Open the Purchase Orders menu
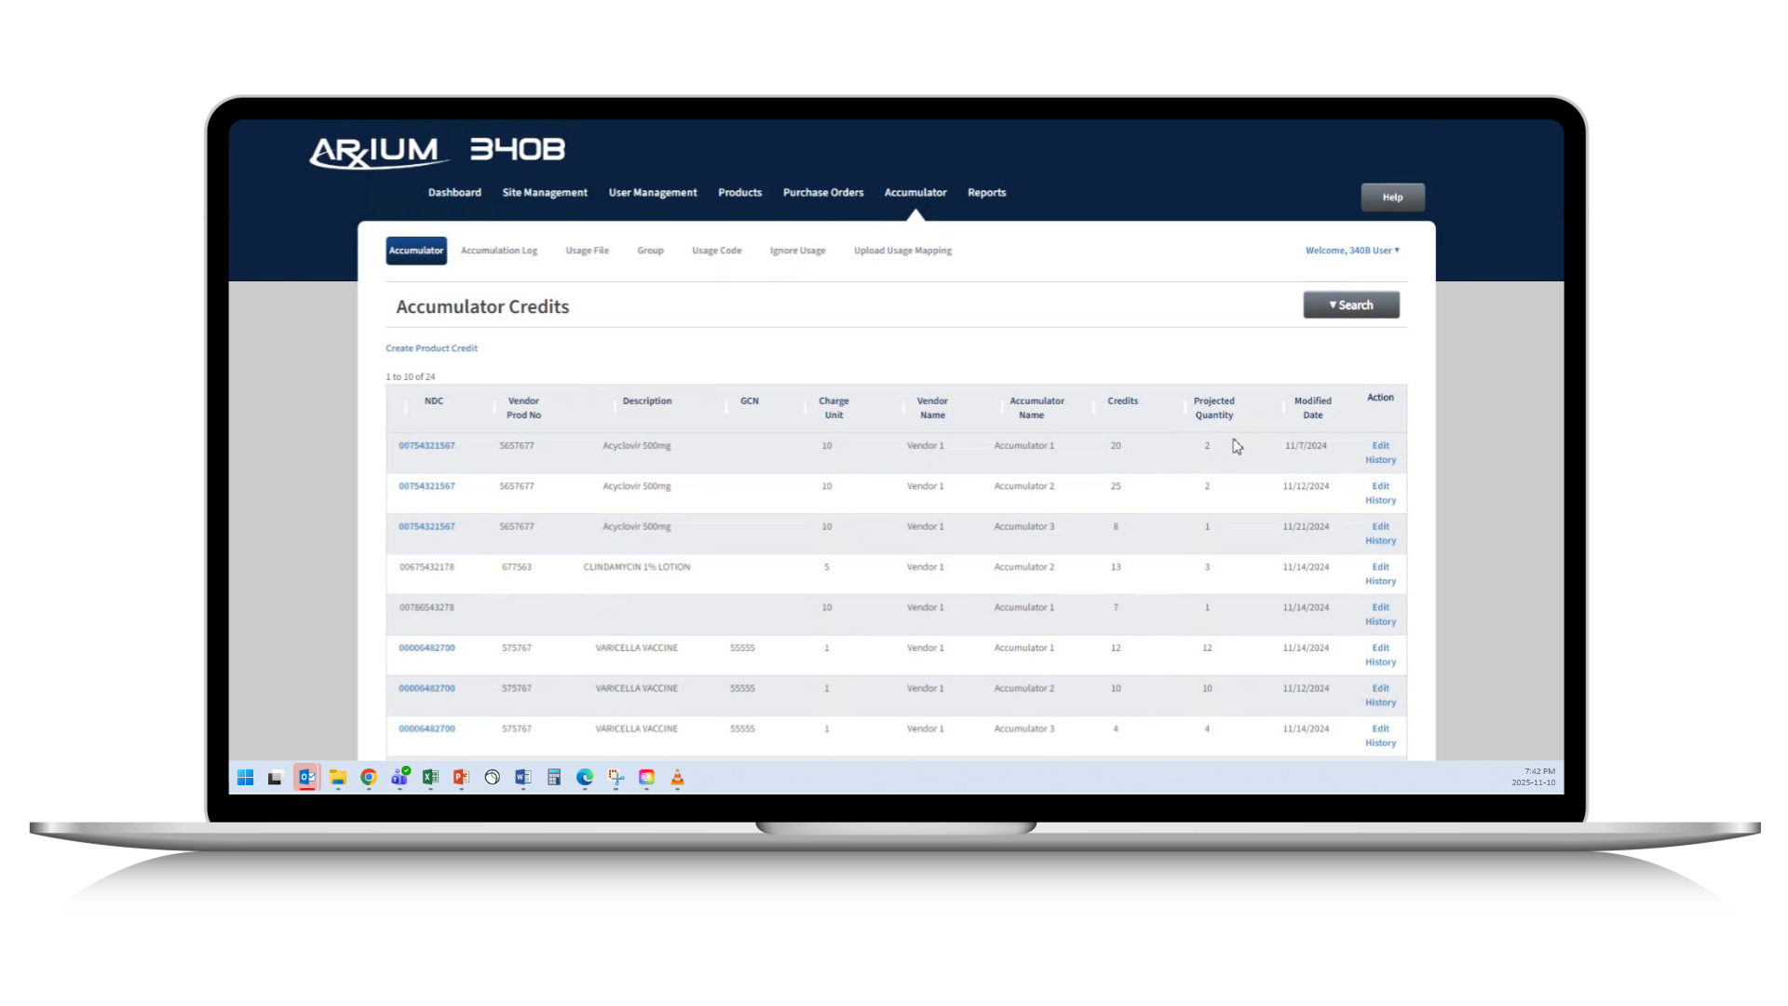This screenshot has width=1788, height=1006. point(822,193)
